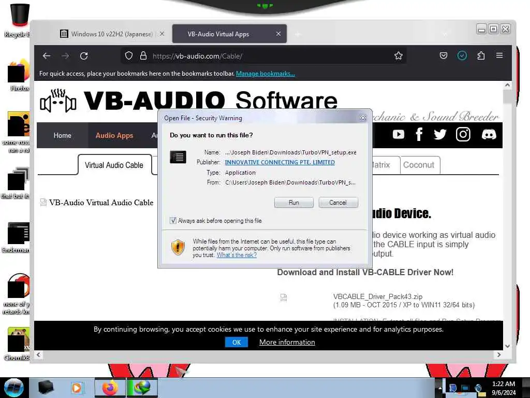The image size is (530, 398).
Task: Open the media player taskbar icon
Action: [77, 388]
